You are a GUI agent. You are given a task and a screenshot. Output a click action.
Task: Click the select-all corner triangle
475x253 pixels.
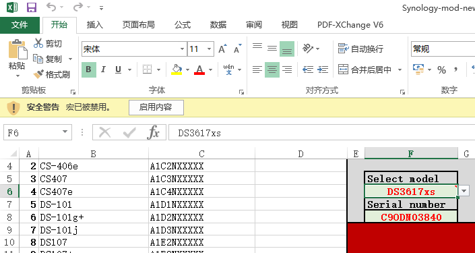coord(14,154)
